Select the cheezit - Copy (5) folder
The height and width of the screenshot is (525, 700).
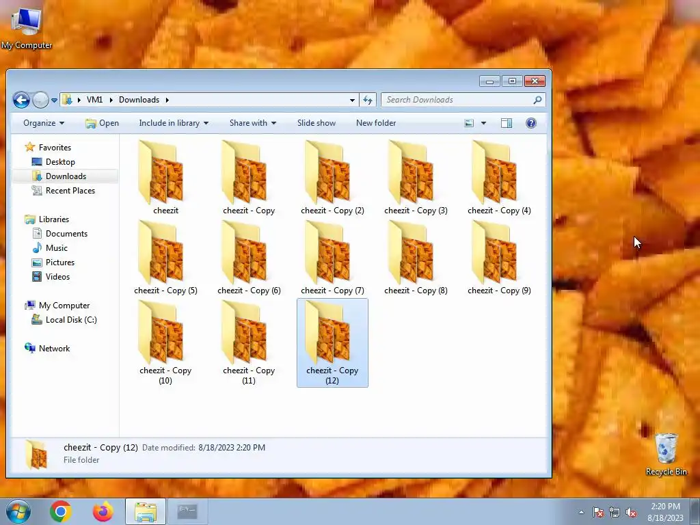coord(165,258)
